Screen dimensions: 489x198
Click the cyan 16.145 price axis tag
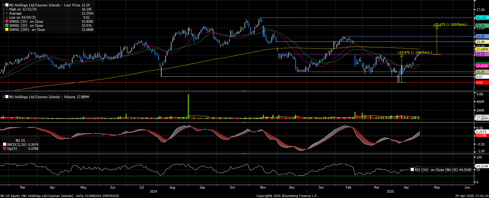tap(482, 18)
